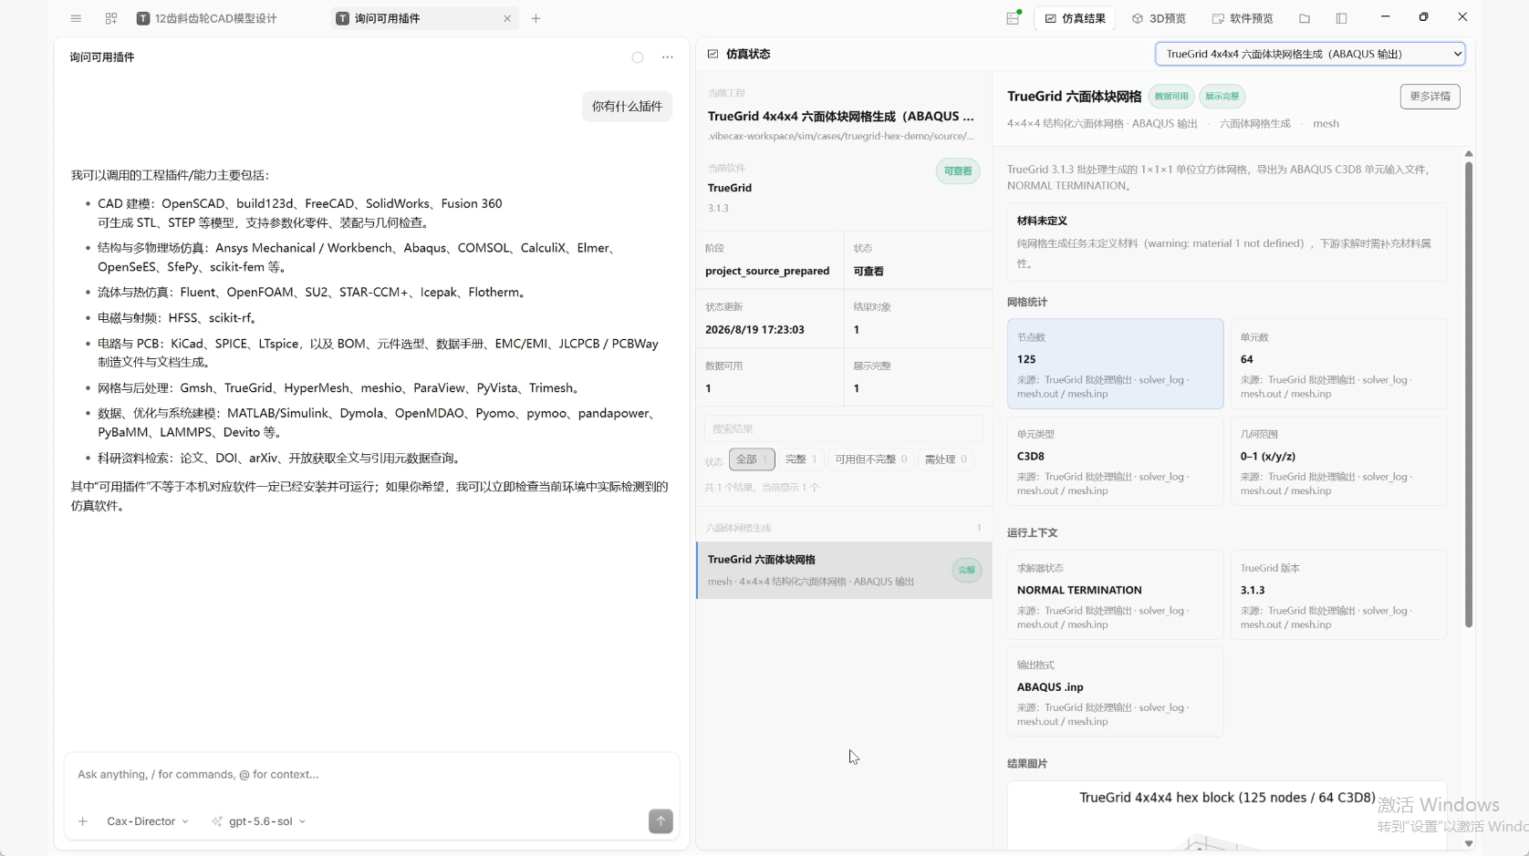Switch to the 仿真结果 tab
The width and height of the screenshot is (1529, 856).
[1076, 18]
